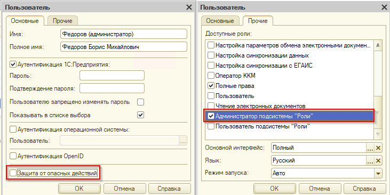
Task: Click the Основной интерфейс field
Action: [x=319, y=148]
